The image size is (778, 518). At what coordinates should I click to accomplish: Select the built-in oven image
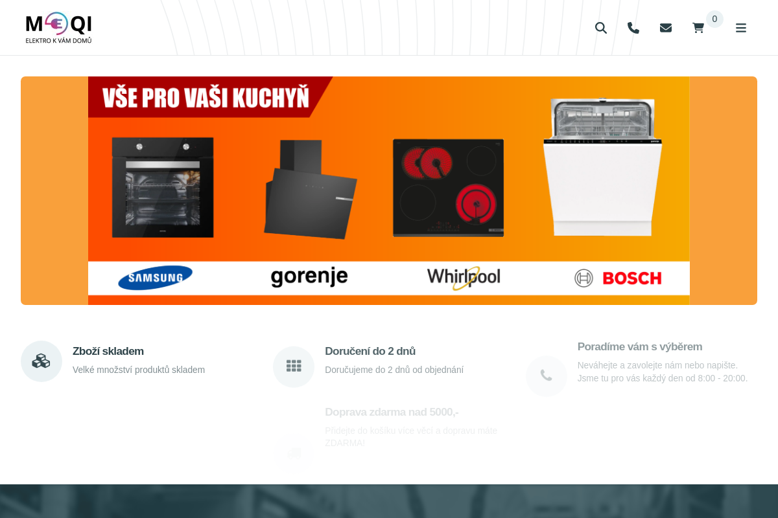(163, 187)
